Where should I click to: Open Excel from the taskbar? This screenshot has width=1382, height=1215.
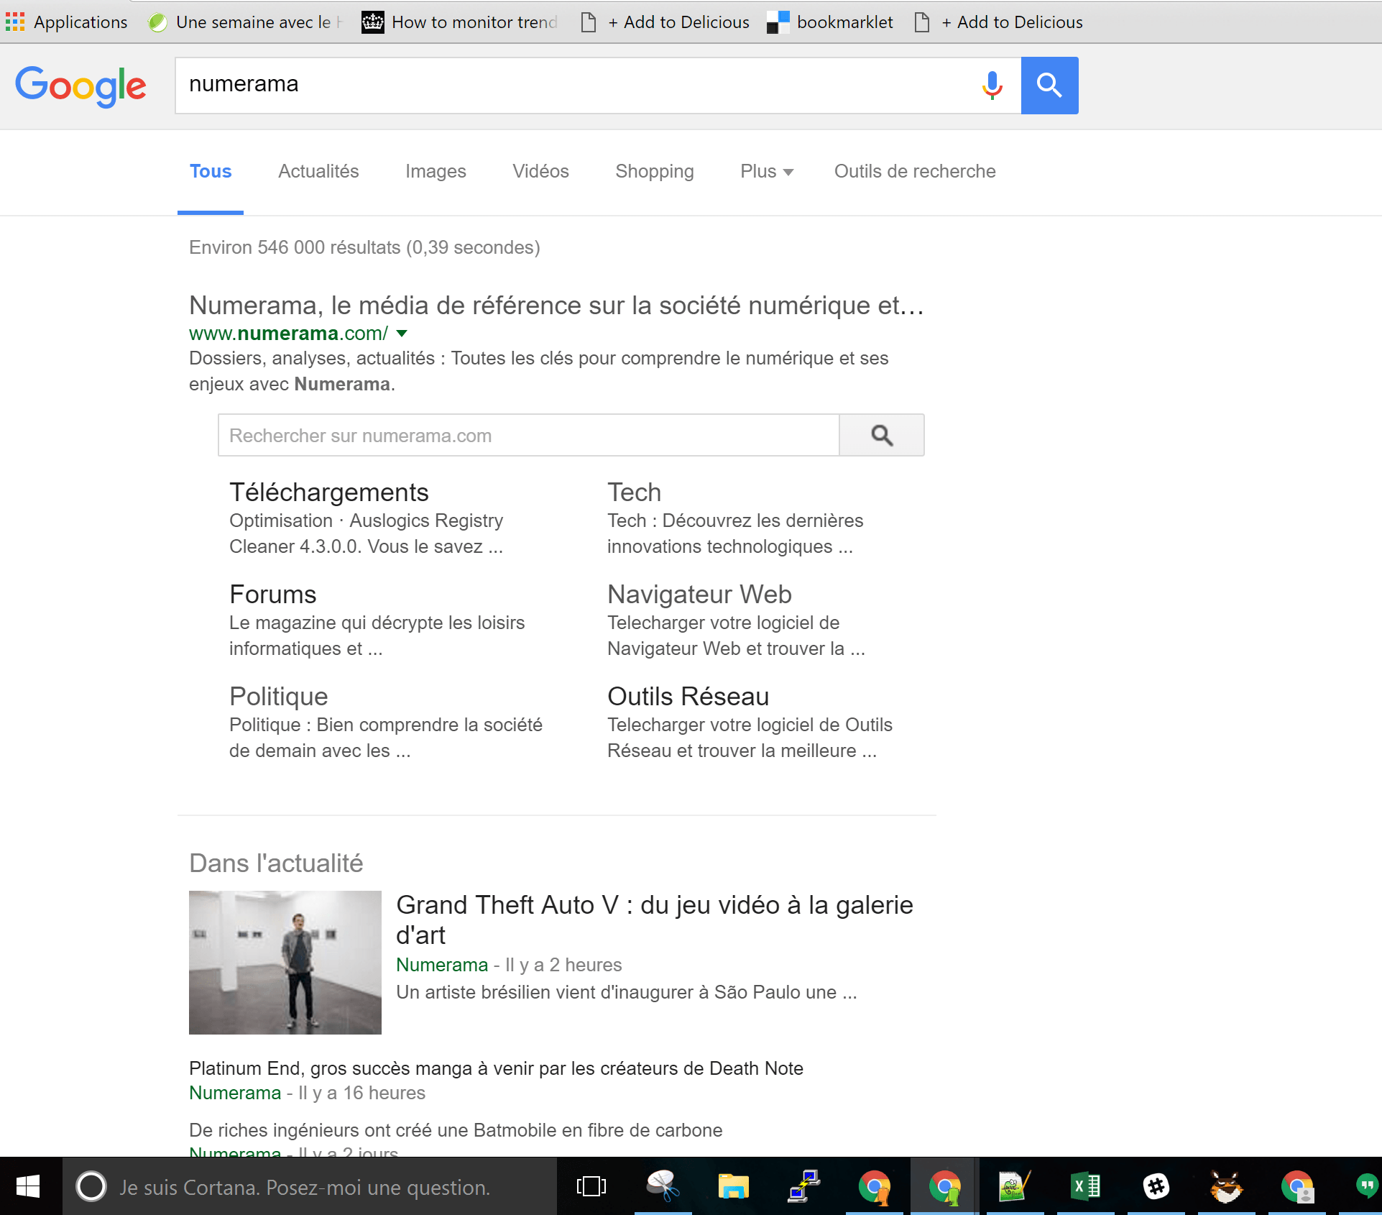click(x=1085, y=1186)
